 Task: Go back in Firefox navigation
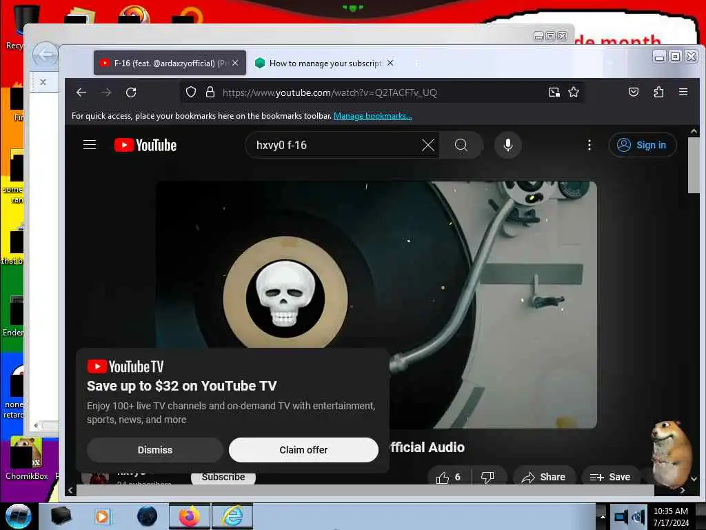click(x=81, y=92)
